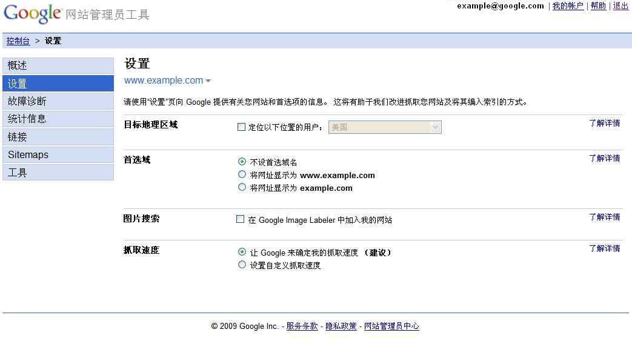Open 我的帐户 link
This screenshot has height=338, width=632.
point(568,5)
